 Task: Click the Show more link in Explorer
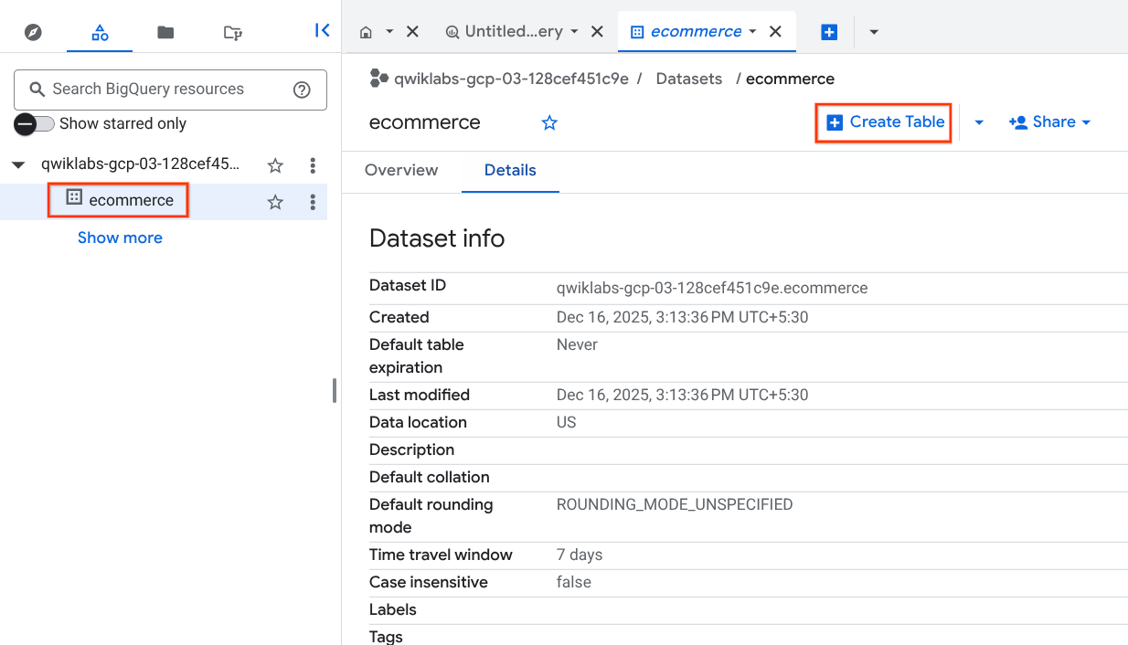click(x=120, y=237)
